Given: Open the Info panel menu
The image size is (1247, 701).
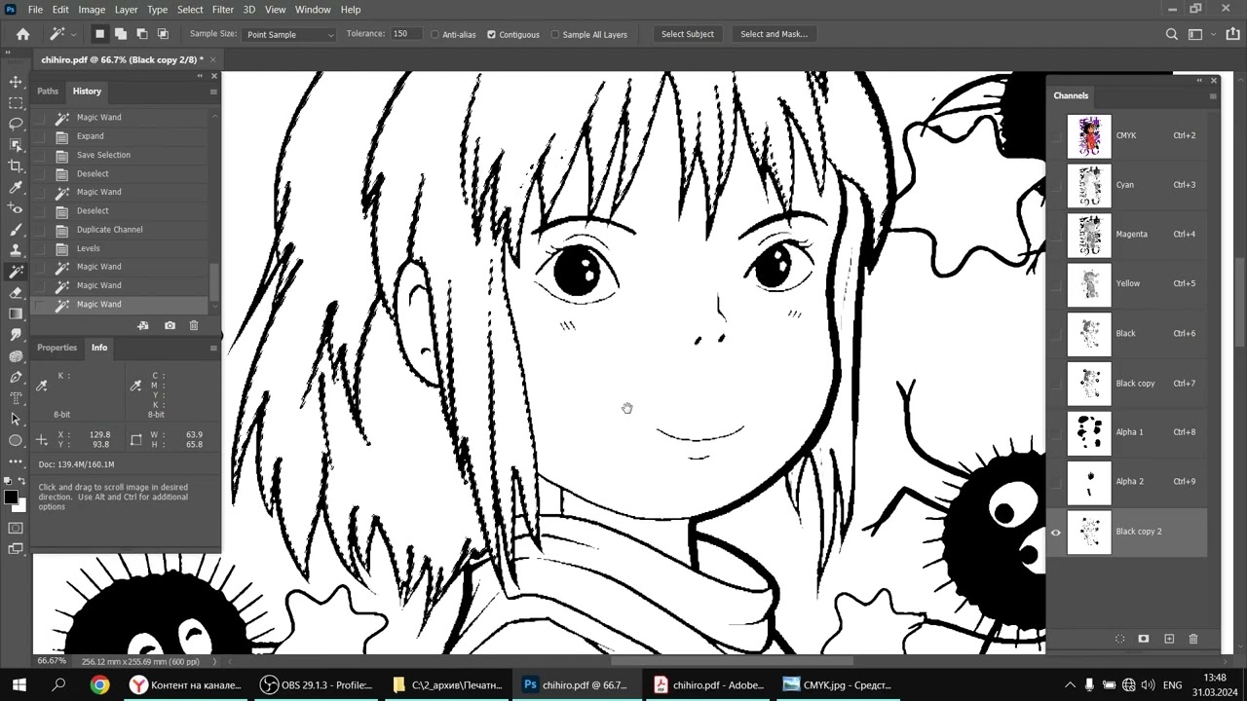Looking at the screenshot, I should pos(213,348).
